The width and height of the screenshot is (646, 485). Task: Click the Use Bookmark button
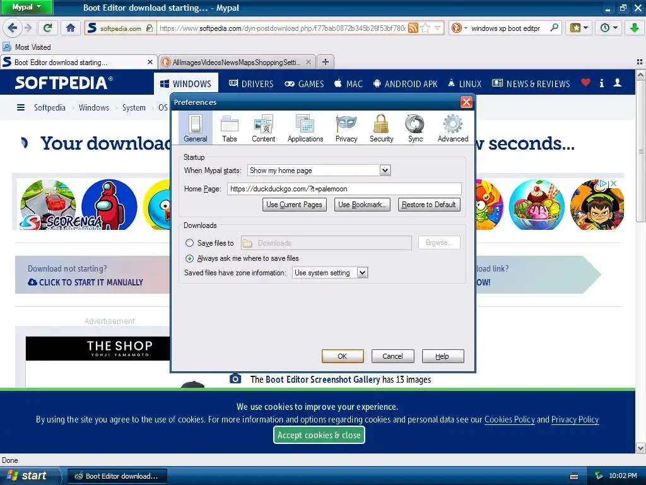361,205
